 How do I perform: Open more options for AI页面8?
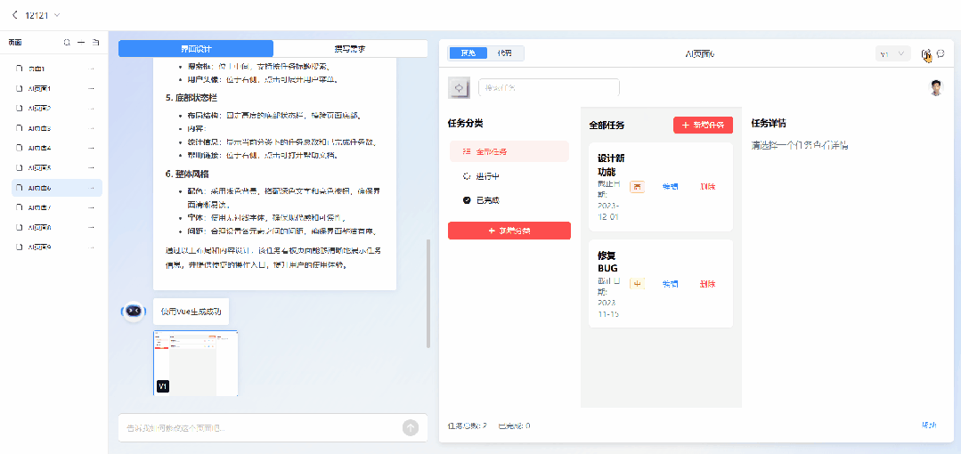(x=92, y=227)
